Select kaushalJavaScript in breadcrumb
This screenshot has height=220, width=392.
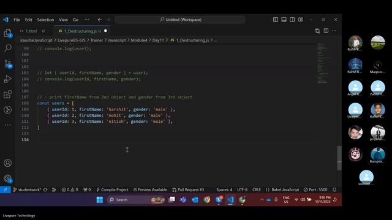point(36,40)
